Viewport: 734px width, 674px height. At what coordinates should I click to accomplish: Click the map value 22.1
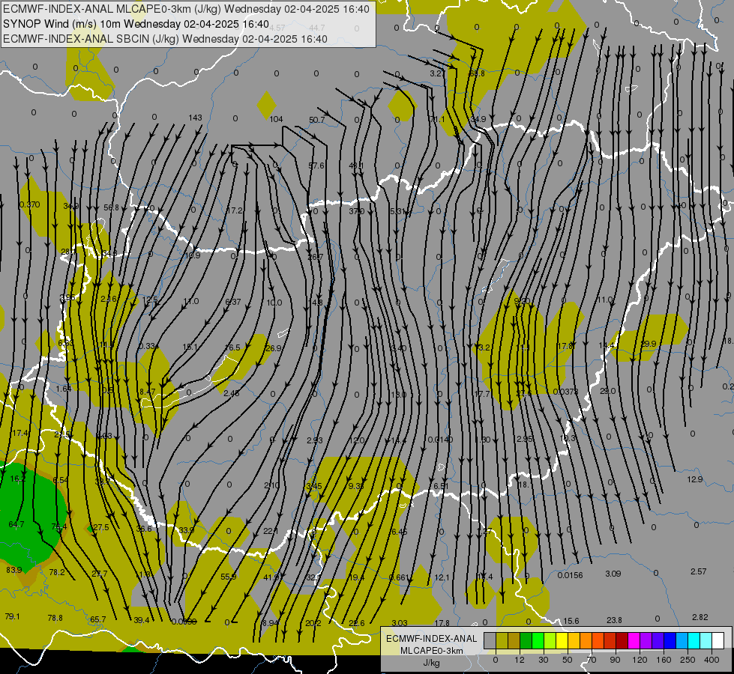[271, 531]
